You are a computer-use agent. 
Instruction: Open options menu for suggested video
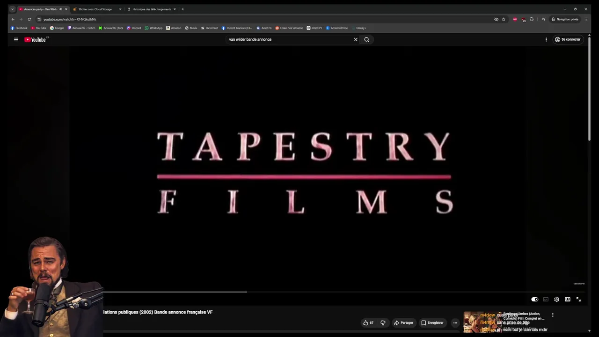click(x=553, y=315)
